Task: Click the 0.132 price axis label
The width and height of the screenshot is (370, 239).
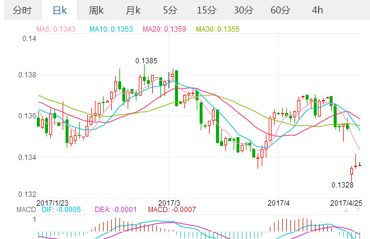Action: pos(28,194)
